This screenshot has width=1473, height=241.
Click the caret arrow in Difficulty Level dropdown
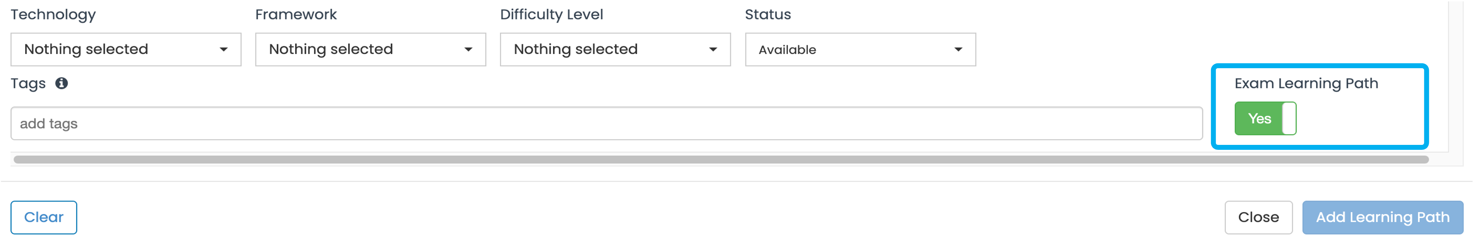[x=713, y=50]
